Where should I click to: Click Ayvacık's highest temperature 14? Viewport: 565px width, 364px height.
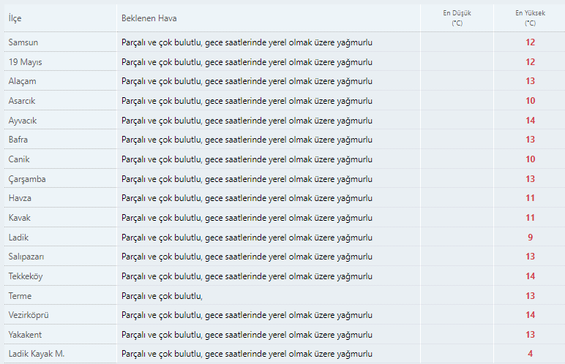click(x=530, y=121)
